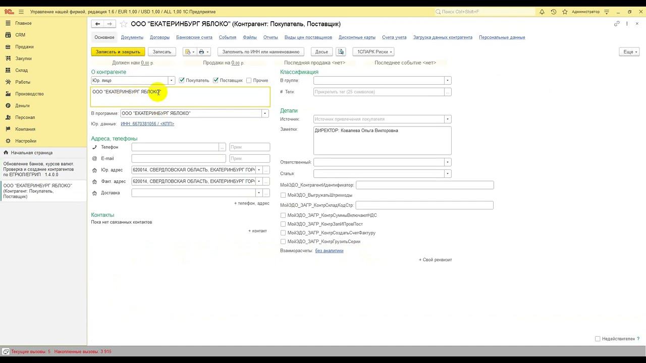646x363 pixels.
Task: Open the Деньги section
Action: (22, 105)
